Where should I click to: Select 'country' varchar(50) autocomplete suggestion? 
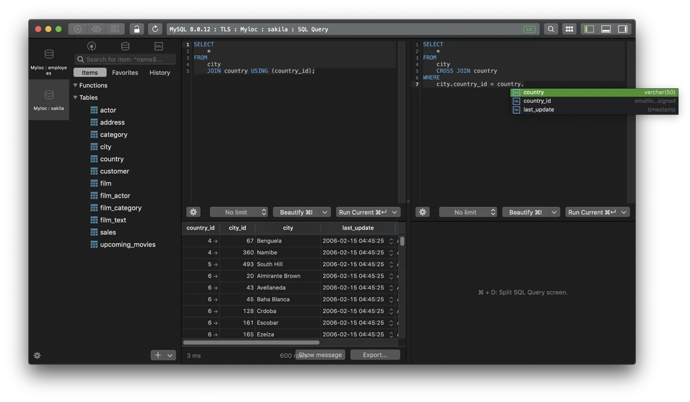(594, 92)
